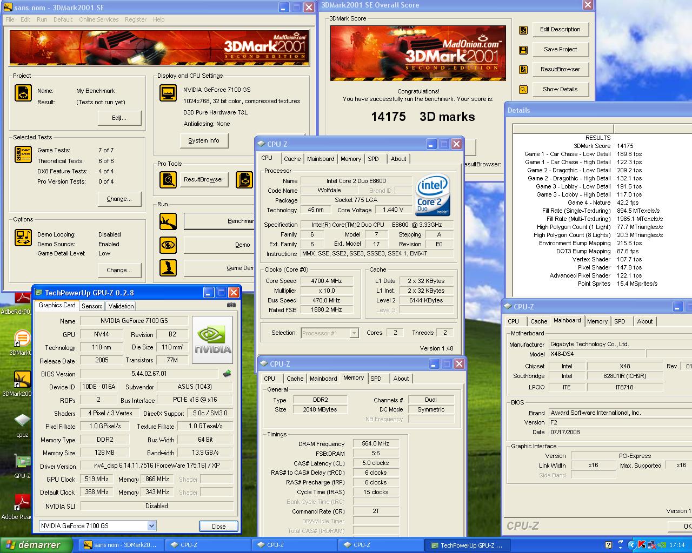Click the mainboard Model X48-DS4 field
The image size is (692, 553).
[596, 354]
